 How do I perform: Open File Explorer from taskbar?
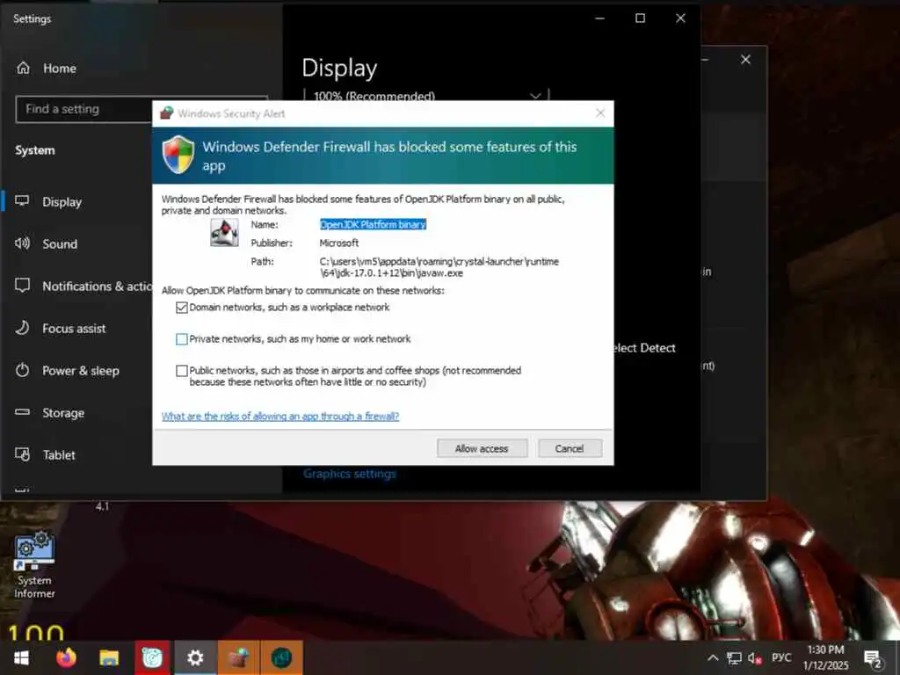click(109, 657)
